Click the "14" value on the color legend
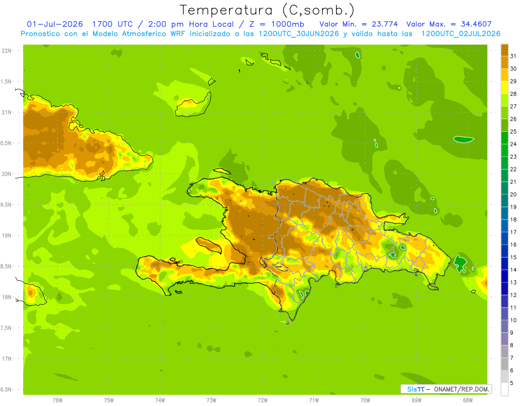Screen dimensions: 525x406 point(514,270)
